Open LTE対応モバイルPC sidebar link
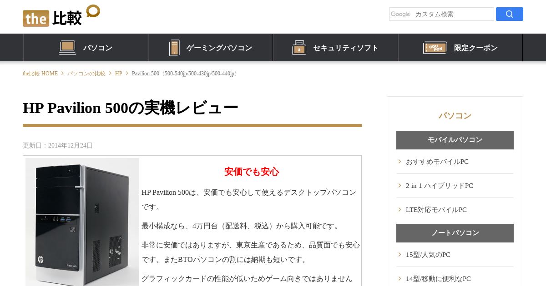 click(x=436, y=210)
